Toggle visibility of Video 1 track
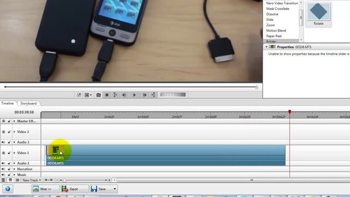This screenshot has height=197, width=350. [3, 153]
